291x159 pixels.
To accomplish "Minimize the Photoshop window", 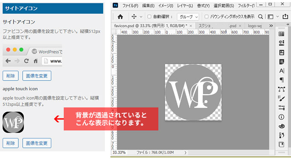I will click(x=261, y=5).
